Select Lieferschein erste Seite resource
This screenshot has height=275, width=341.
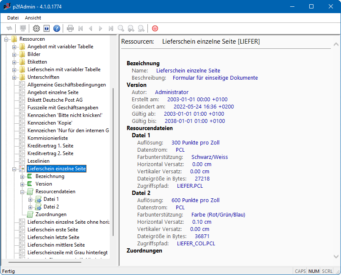tap(53, 230)
